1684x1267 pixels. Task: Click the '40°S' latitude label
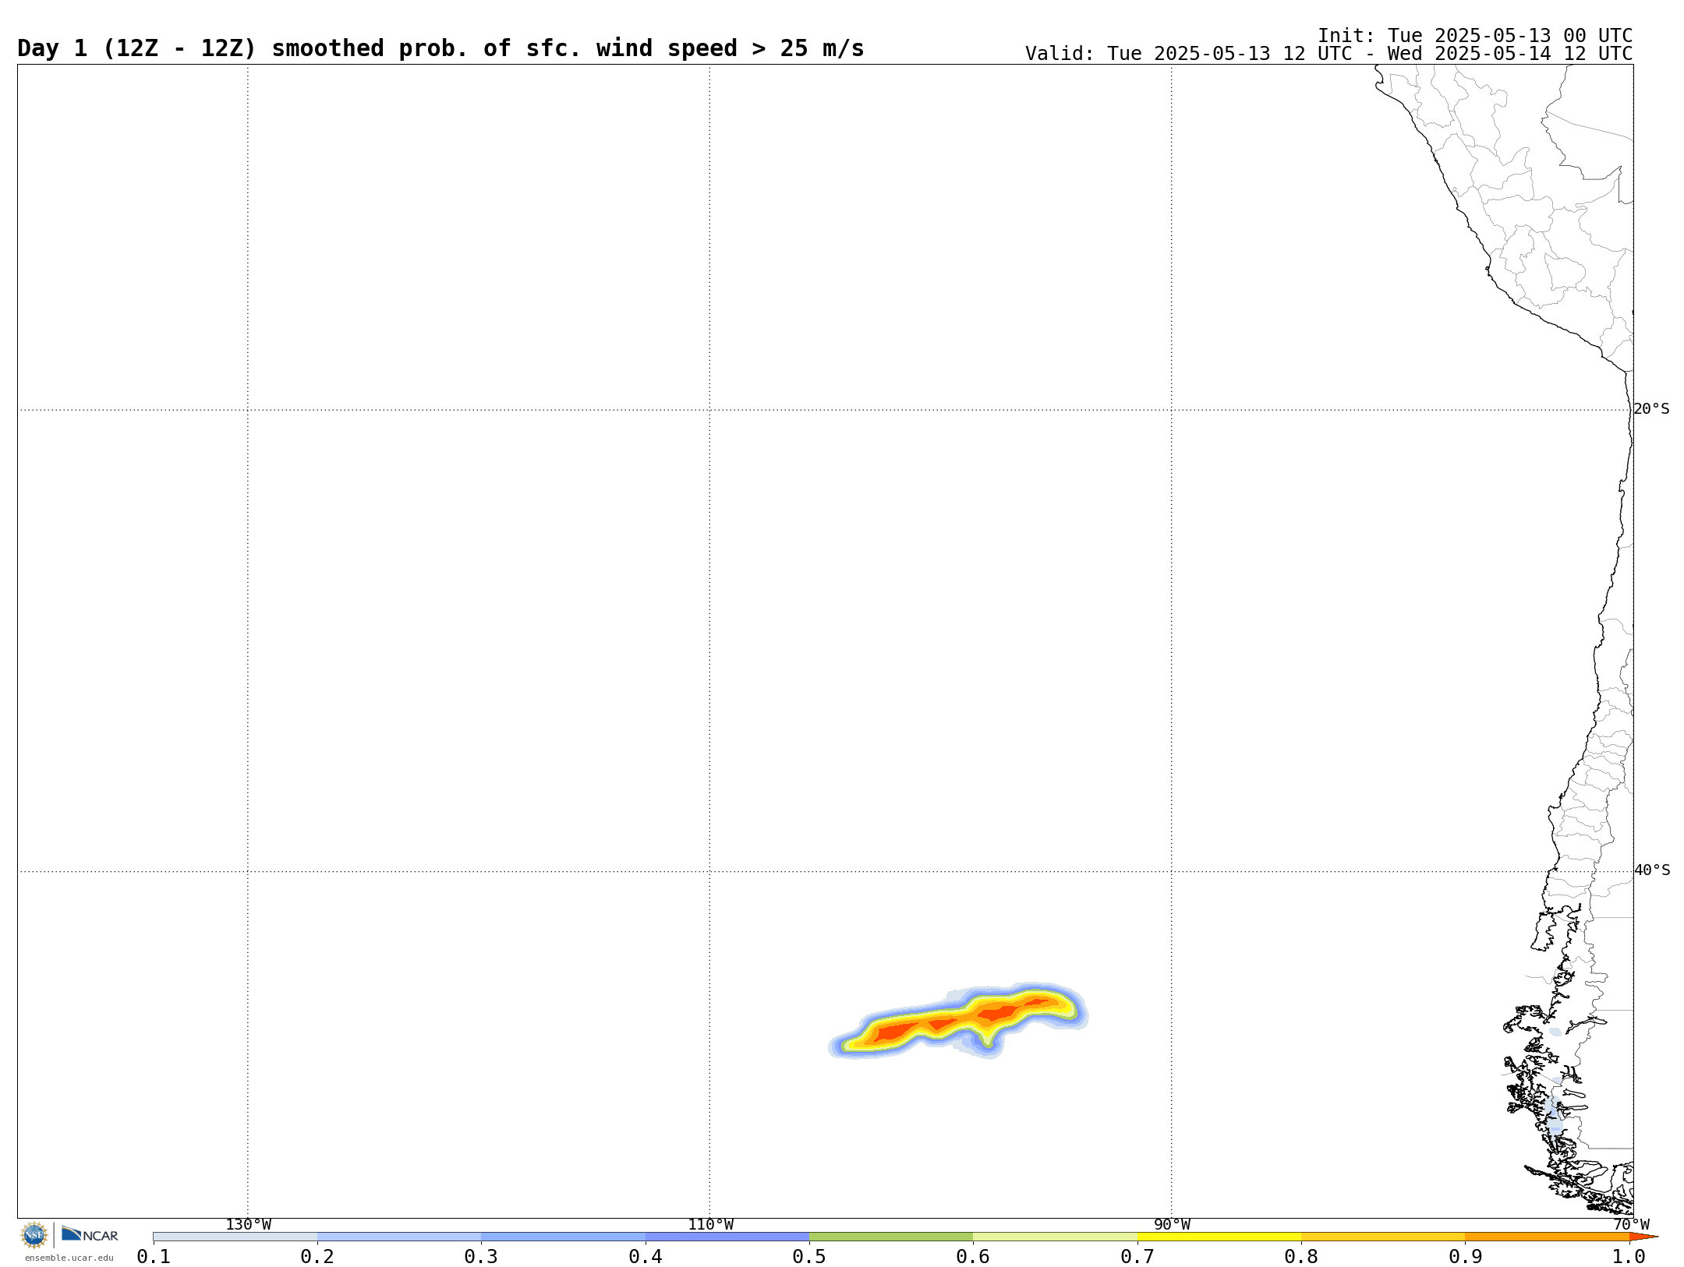point(1651,870)
